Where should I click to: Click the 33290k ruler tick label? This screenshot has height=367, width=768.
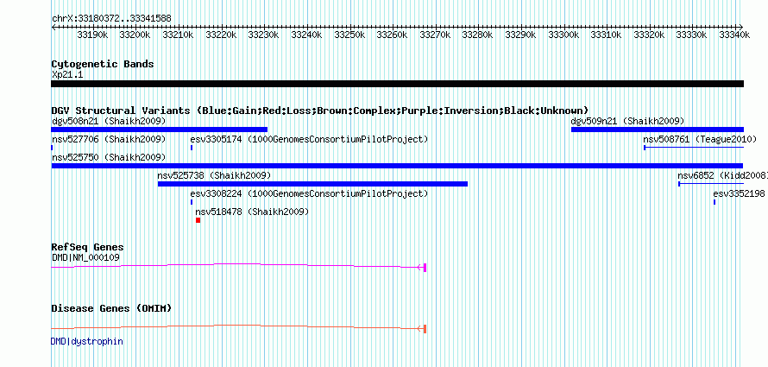point(520,35)
